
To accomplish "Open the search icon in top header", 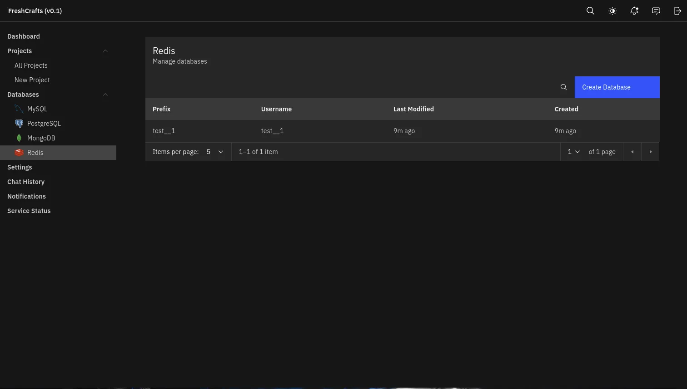I will point(590,11).
